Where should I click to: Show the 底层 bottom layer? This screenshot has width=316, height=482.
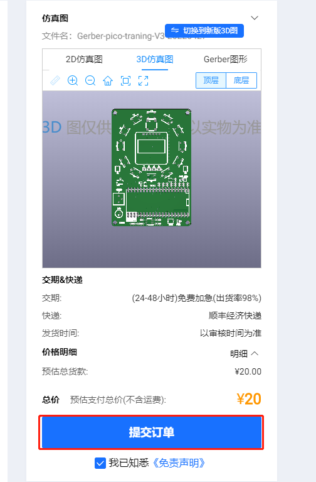tap(241, 80)
